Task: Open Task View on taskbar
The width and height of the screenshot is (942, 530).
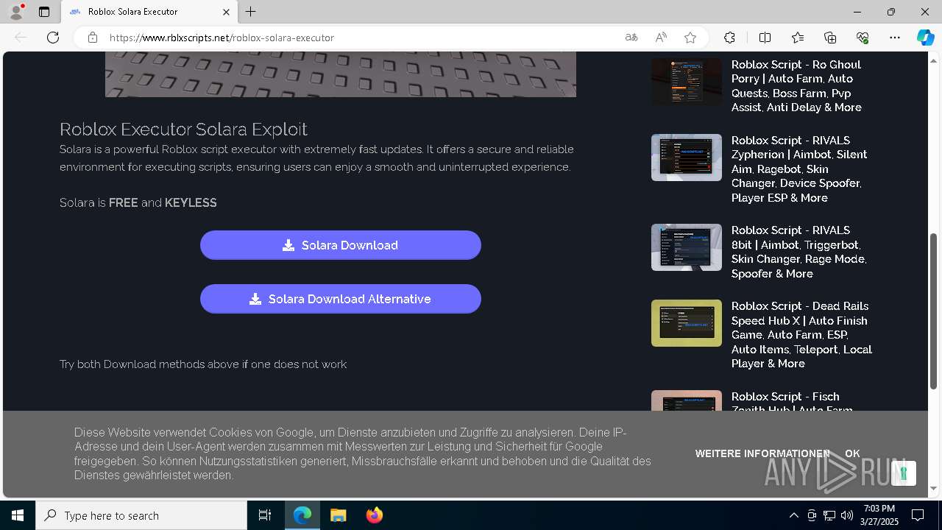Action: 265,515
